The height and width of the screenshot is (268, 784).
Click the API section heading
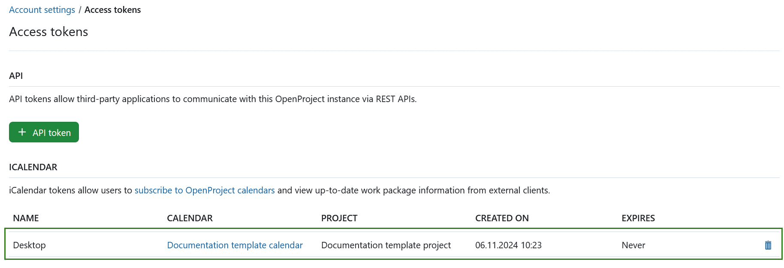point(16,76)
